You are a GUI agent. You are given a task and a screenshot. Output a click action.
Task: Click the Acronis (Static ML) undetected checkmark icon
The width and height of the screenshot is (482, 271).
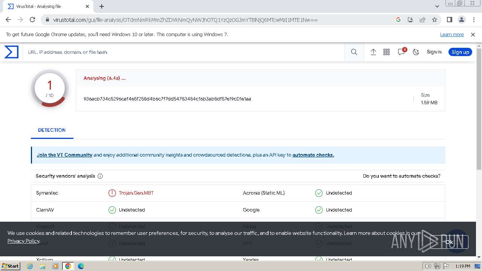pyautogui.click(x=319, y=193)
